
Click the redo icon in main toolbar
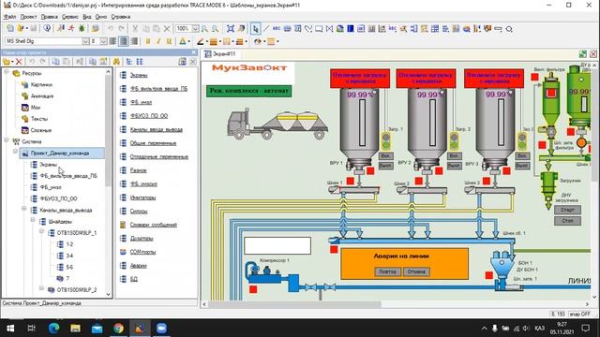(x=121, y=29)
